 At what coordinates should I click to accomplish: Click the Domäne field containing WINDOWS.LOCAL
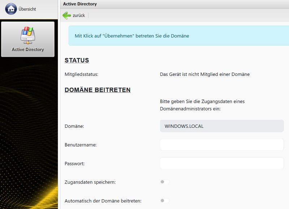click(x=221, y=126)
